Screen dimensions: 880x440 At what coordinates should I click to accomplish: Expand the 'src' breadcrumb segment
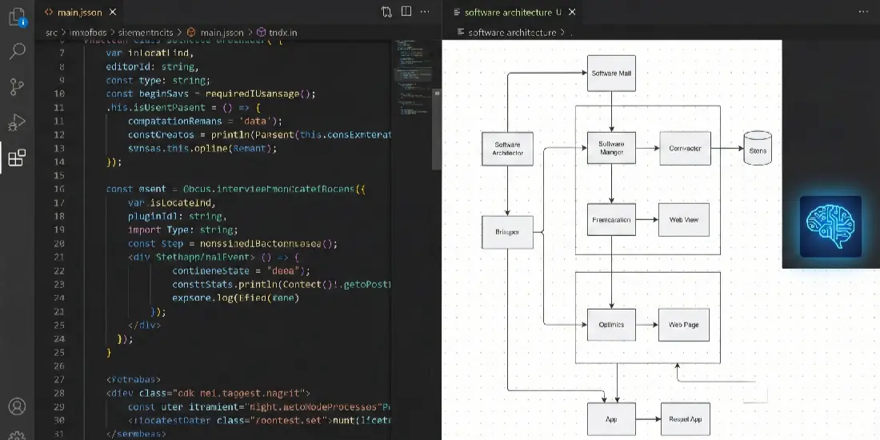(x=51, y=32)
